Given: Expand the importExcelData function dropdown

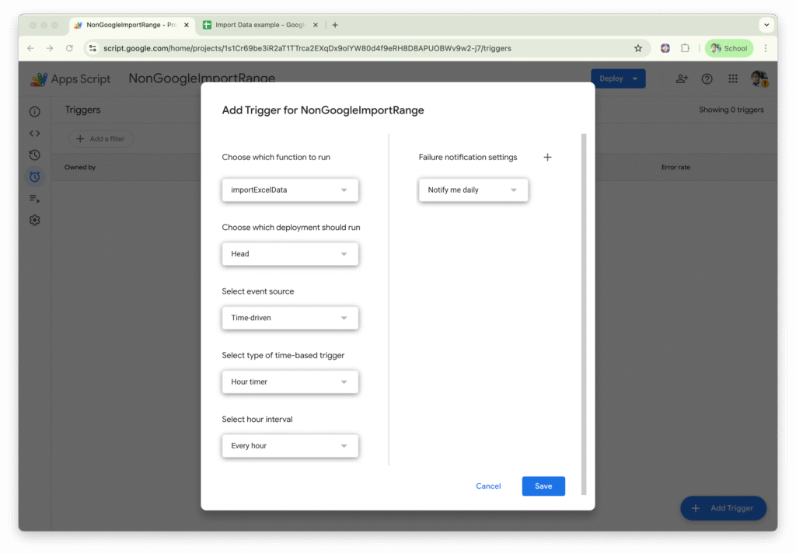Looking at the screenshot, I should coord(290,190).
